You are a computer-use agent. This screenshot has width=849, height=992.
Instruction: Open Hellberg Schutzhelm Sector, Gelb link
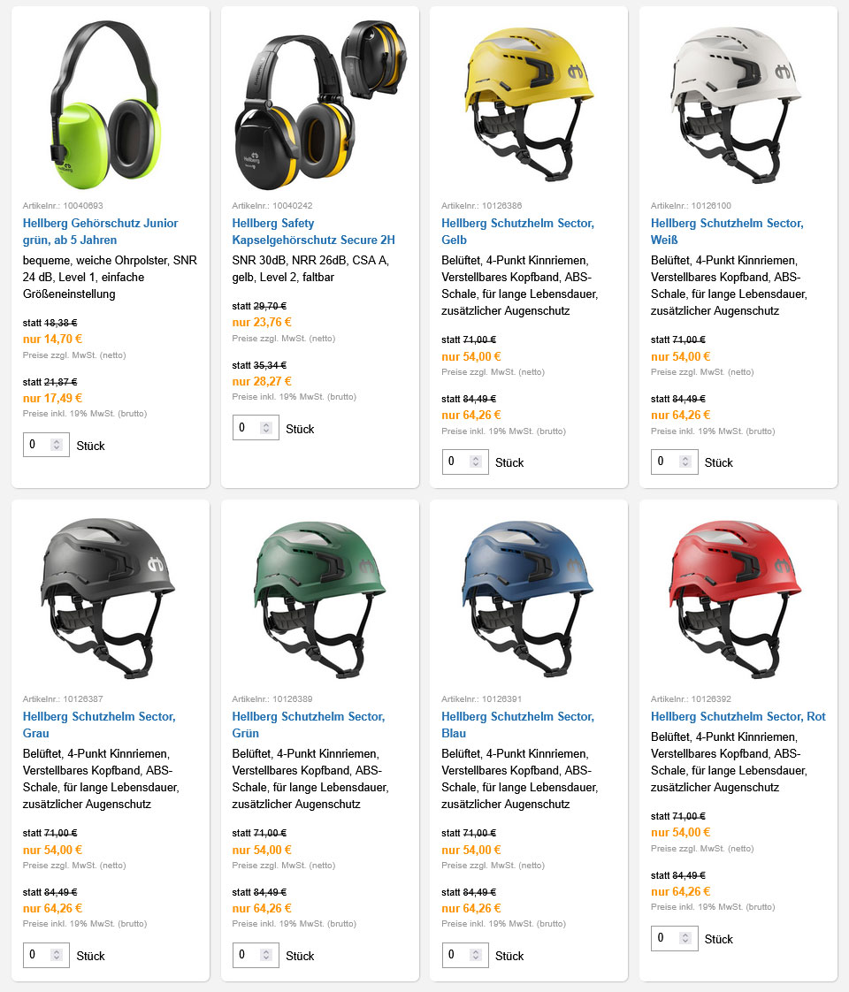tap(517, 232)
